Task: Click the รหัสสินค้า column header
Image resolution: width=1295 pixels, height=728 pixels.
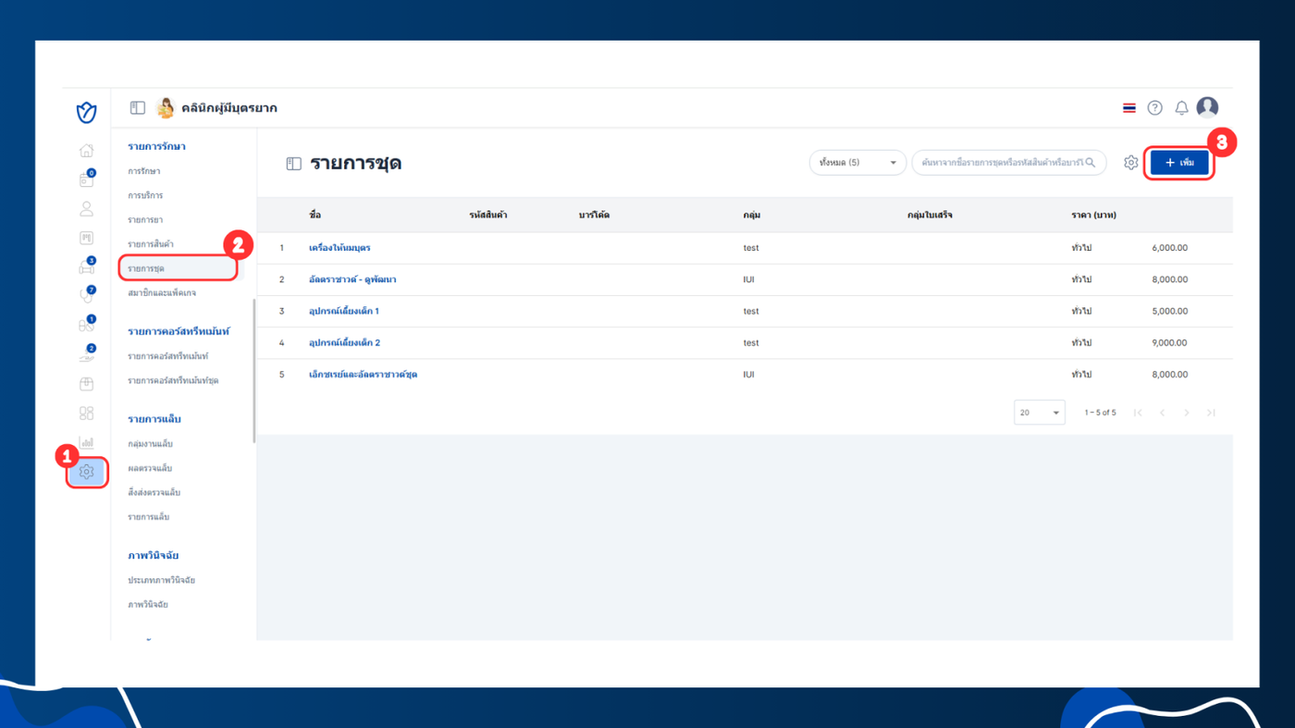Action: [x=487, y=216]
